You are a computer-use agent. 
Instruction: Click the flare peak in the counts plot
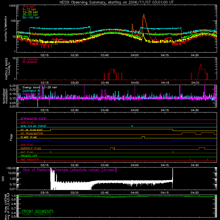(x=144, y=15)
